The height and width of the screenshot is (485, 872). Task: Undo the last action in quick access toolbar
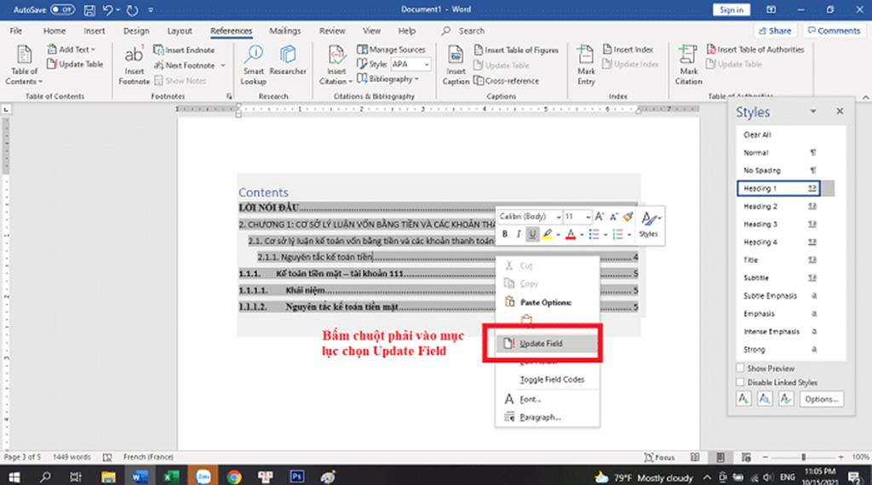[108, 10]
